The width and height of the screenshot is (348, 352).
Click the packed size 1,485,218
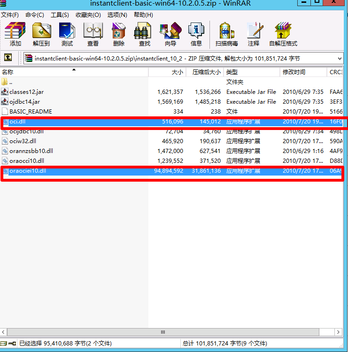point(208,102)
